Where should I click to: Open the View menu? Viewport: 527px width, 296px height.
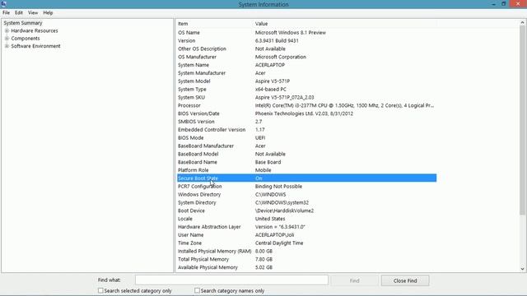coord(33,13)
